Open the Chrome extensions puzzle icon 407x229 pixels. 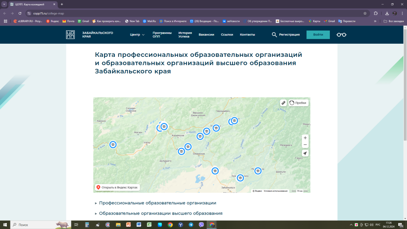(x=376, y=13)
